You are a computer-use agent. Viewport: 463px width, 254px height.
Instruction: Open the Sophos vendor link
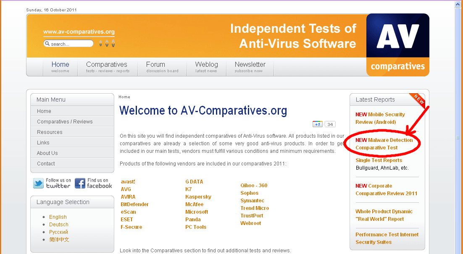click(x=250, y=193)
